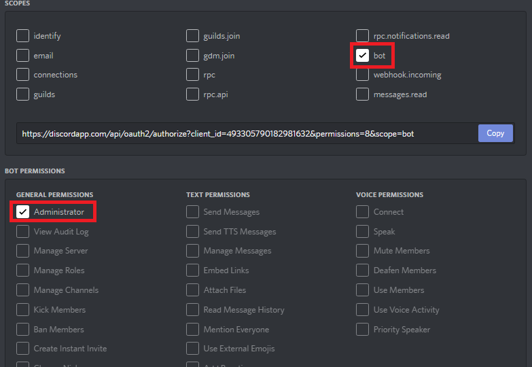The image size is (532, 367).
Task: Enable Manage Channels permission
Action: coord(22,290)
